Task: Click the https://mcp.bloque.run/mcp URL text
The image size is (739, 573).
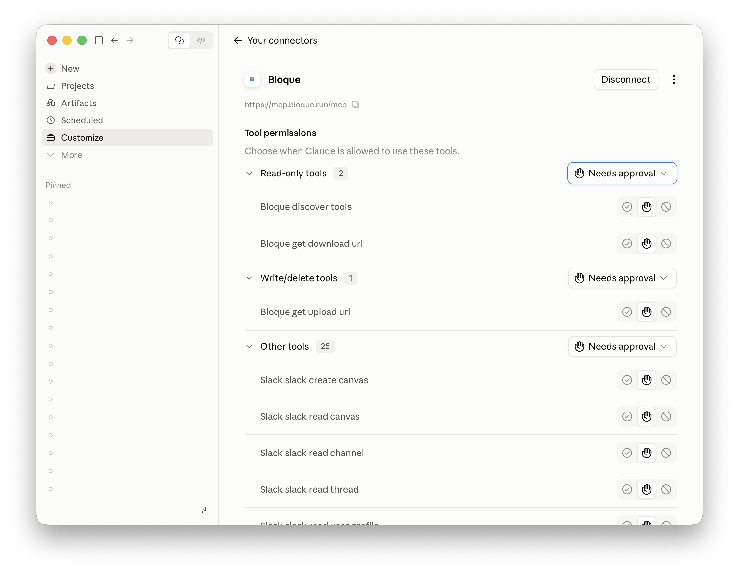Action: [x=295, y=105]
